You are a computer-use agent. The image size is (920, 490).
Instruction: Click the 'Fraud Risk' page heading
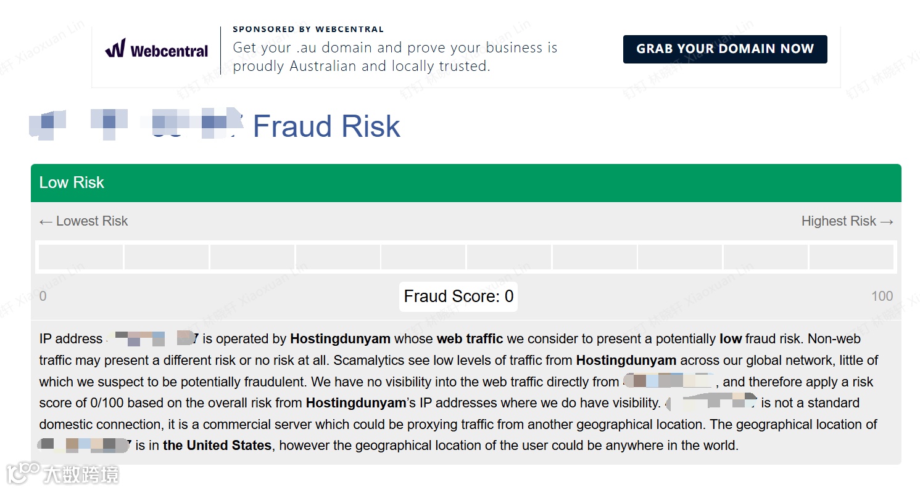pyautogui.click(x=326, y=126)
